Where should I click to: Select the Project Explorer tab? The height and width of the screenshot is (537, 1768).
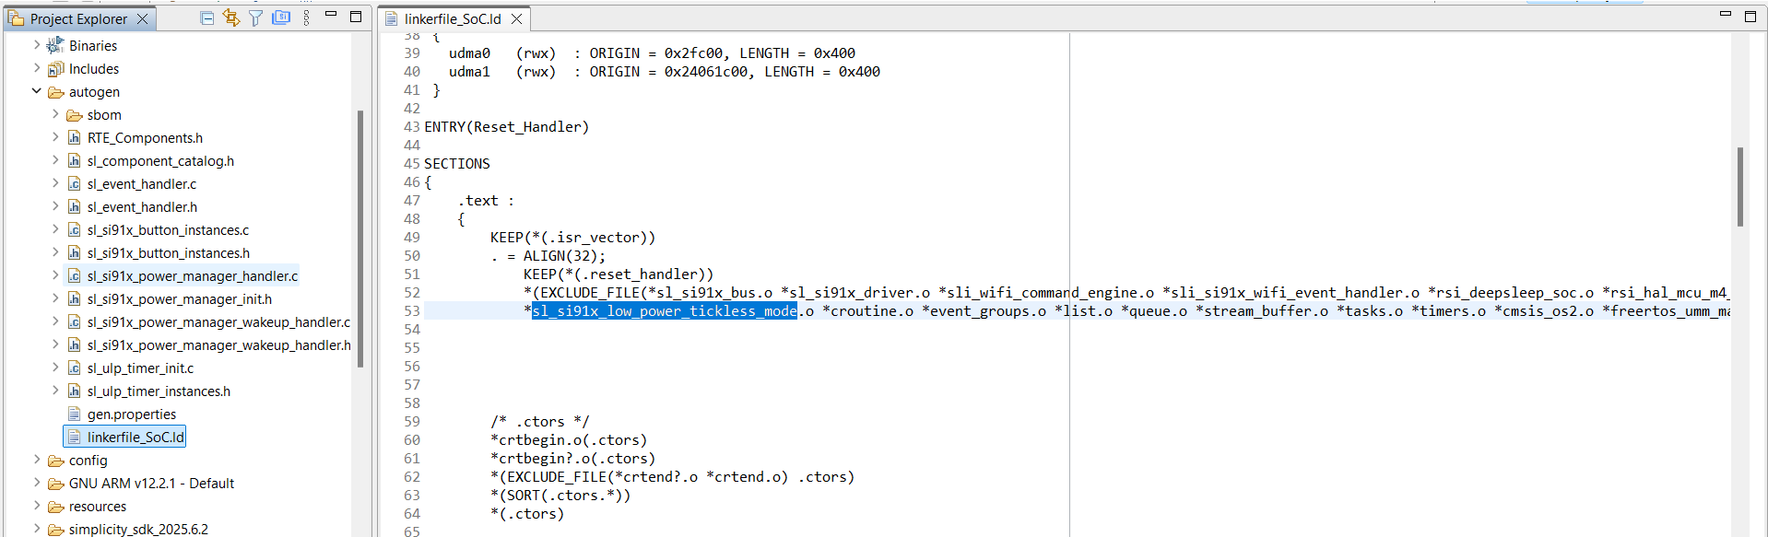point(79,18)
